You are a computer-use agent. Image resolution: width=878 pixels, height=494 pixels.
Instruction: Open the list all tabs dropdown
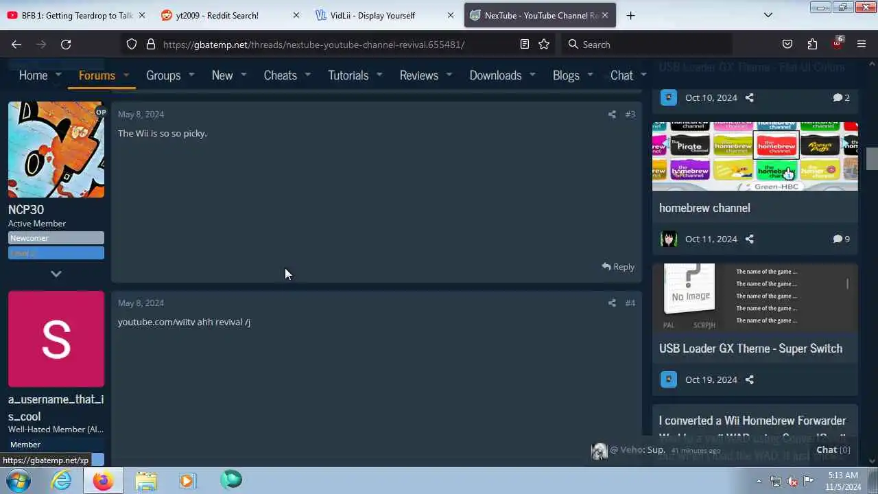click(768, 15)
